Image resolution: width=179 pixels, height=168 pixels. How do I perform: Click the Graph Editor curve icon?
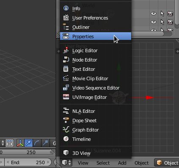(66, 129)
